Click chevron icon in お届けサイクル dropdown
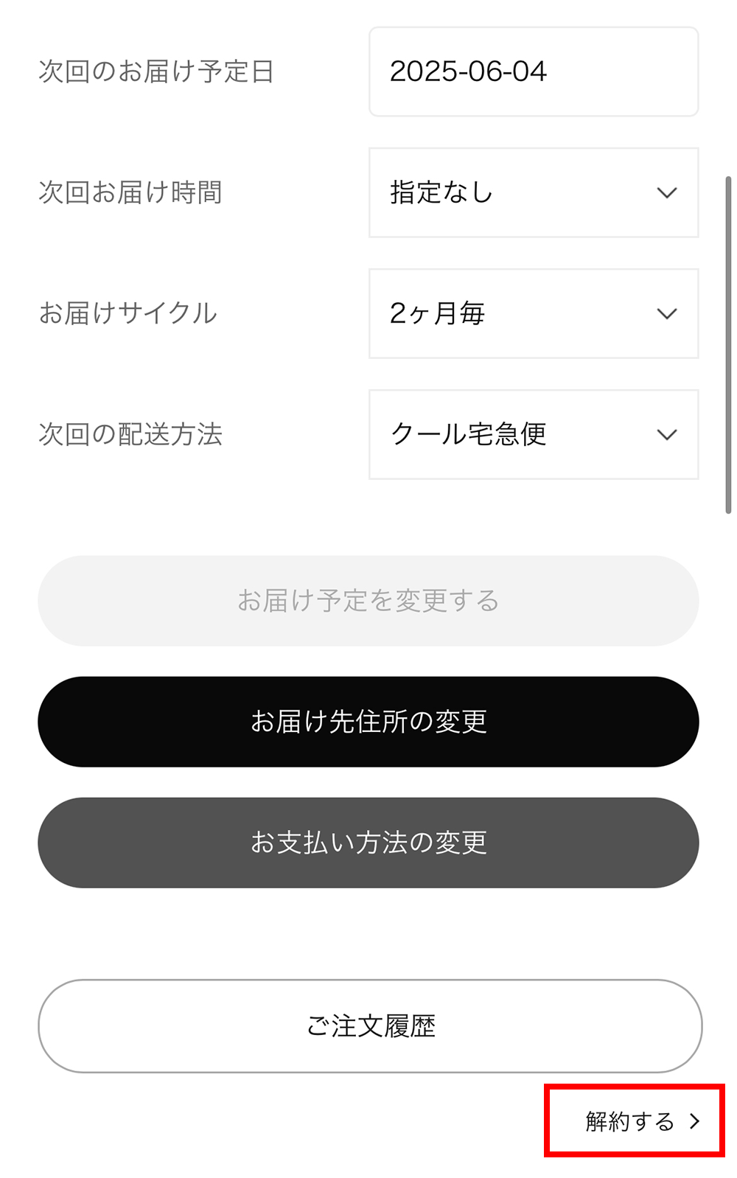Screen dimensions: 737x1178 666,314
